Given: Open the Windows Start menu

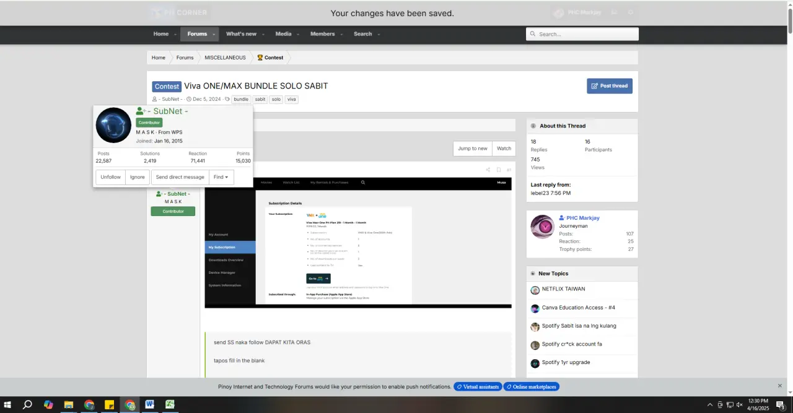Looking at the screenshot, I should 8,405.
